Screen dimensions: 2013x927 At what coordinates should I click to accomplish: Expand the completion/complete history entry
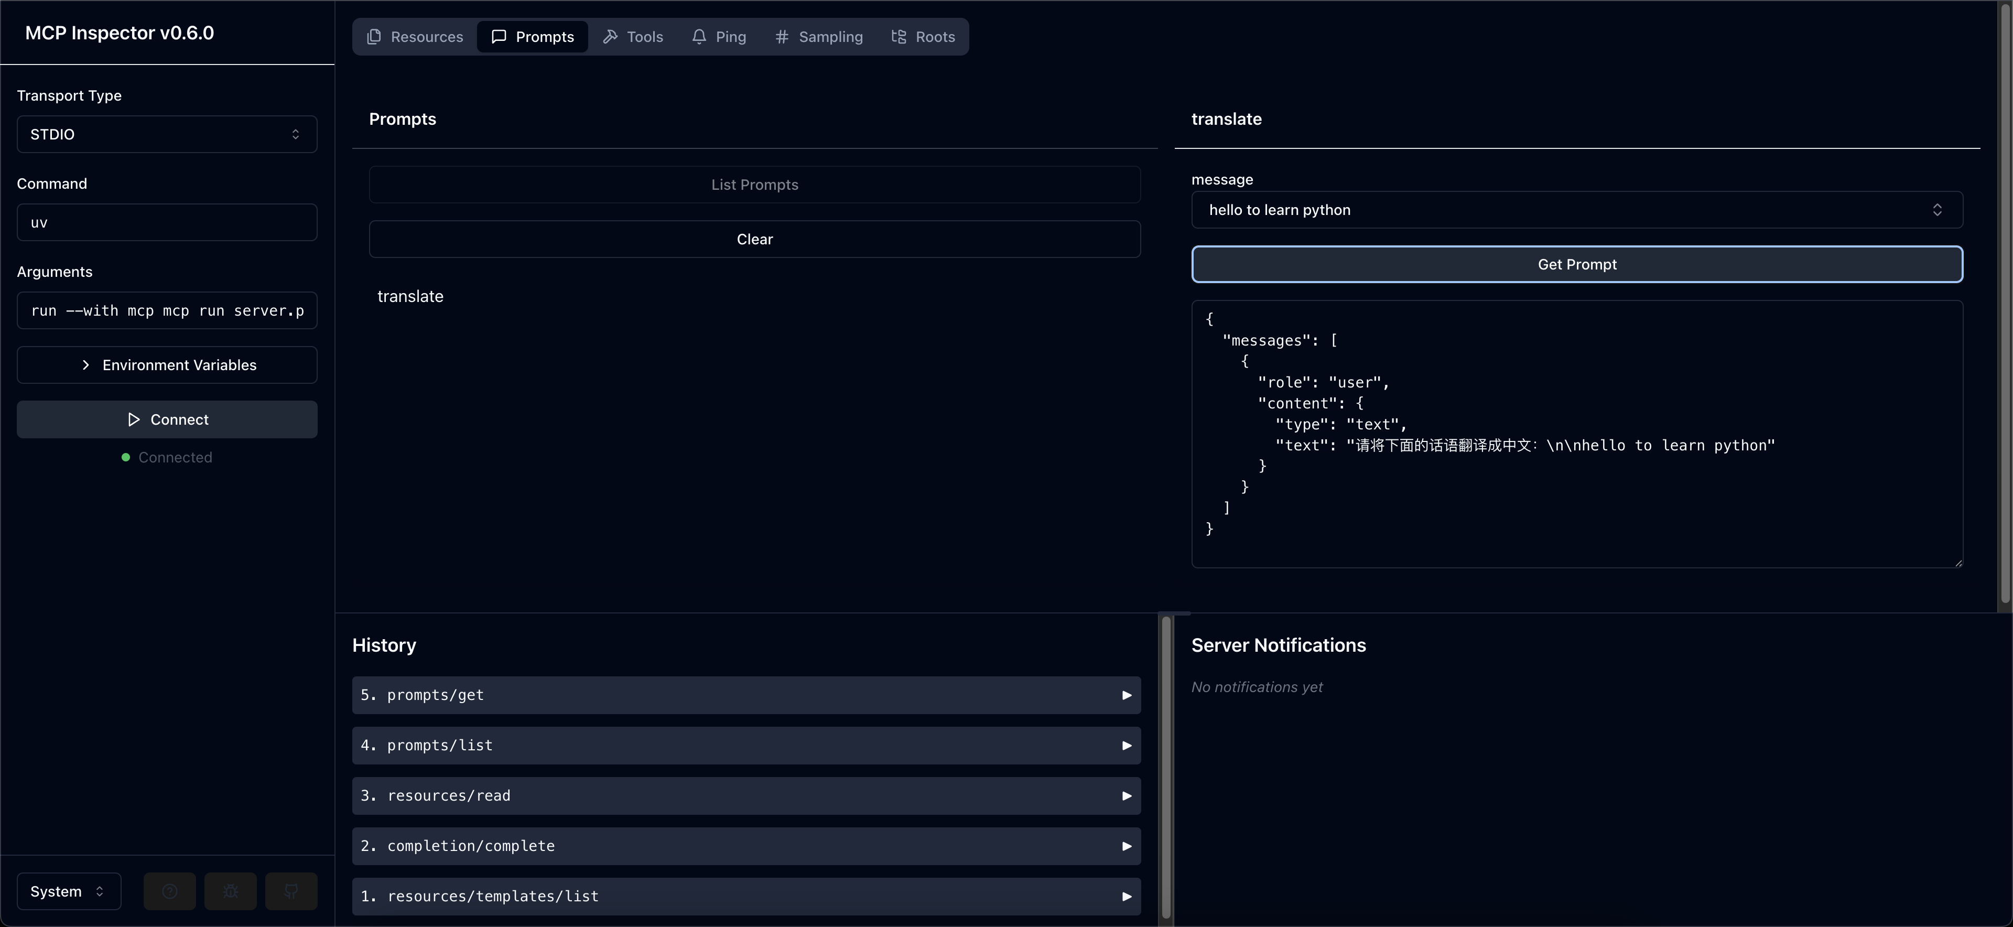[746, 846]
